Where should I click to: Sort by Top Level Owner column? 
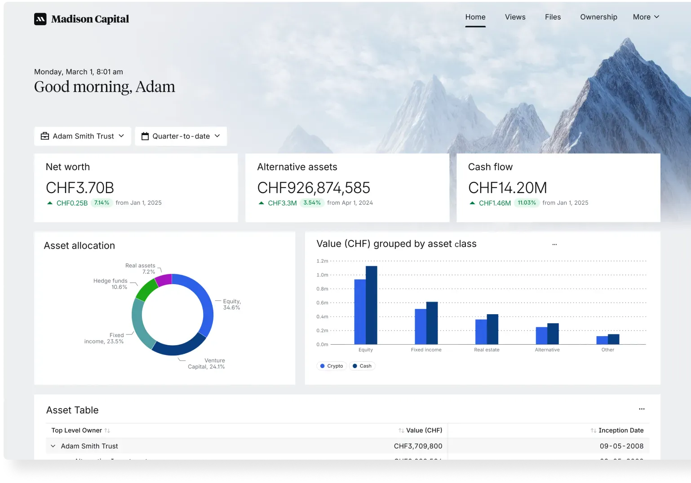click(80, 430)
